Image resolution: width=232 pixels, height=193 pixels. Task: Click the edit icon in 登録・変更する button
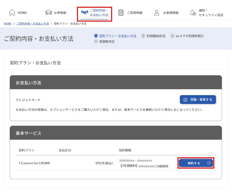click(185, 100)
